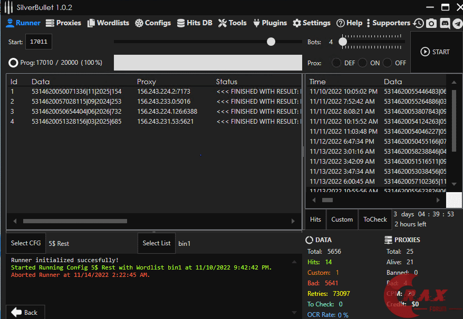The height and width of the screenshot is (319, 463).
Task: Set proxy mode to OFF
Action: pos(388,63)
